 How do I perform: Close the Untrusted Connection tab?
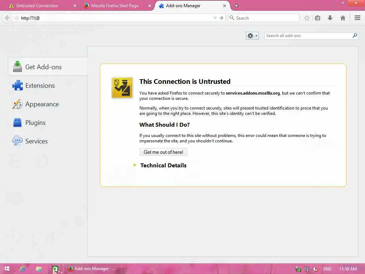coord(75,6)
